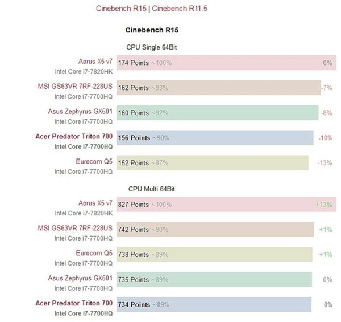Click the 152 Points result bar

pos(213,163)
